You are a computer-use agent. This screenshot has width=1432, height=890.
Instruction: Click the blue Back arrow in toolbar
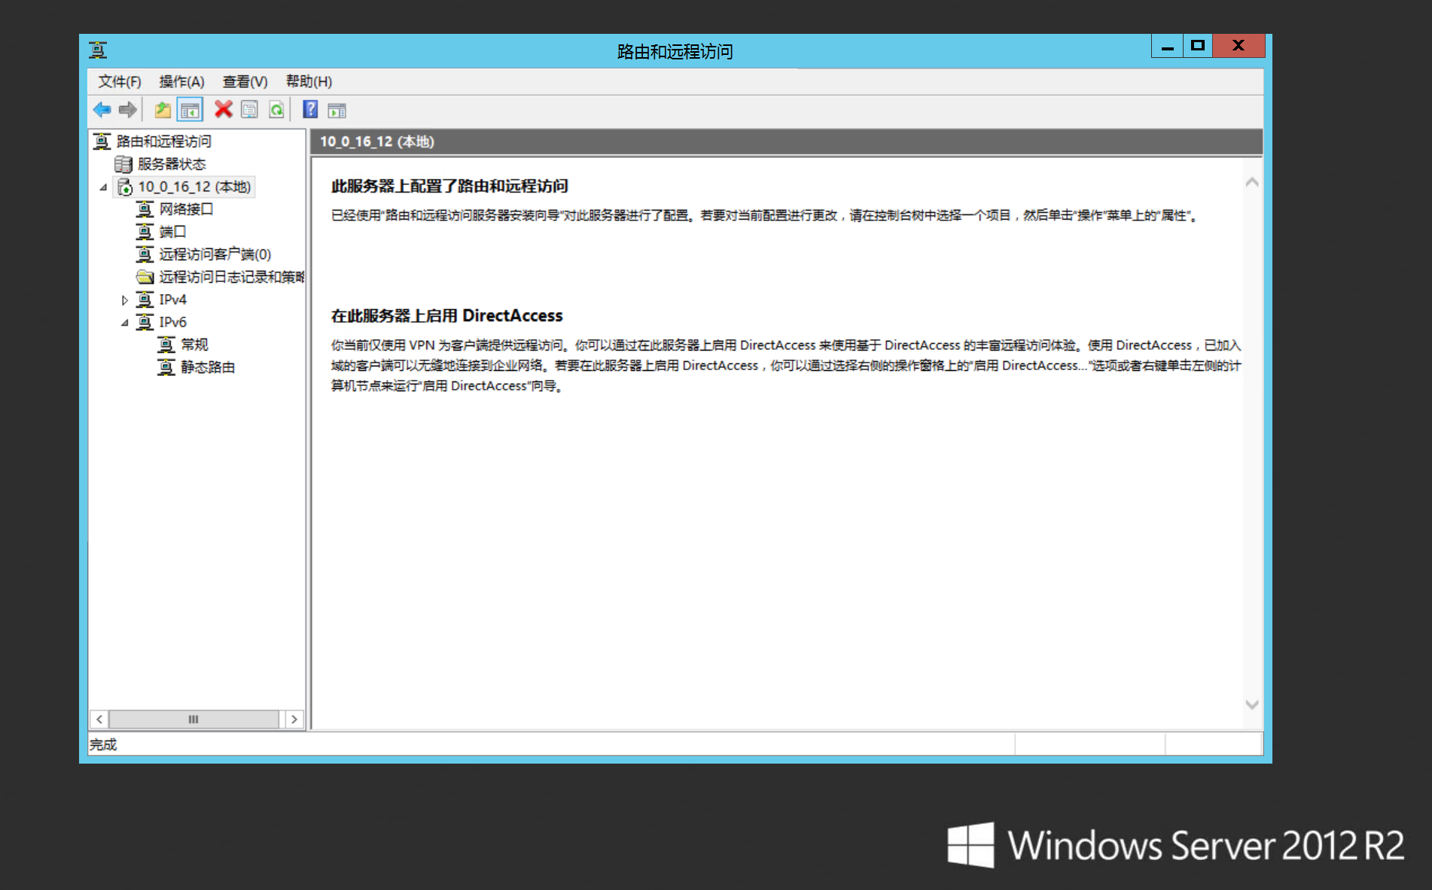coord(102,110)
